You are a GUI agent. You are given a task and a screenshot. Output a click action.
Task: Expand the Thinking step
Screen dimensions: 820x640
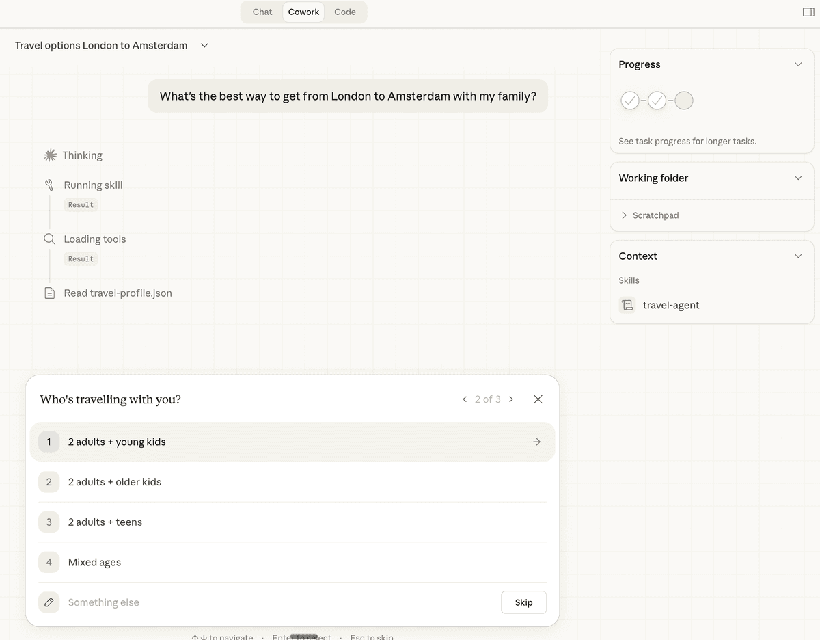(x=82, y=155)
